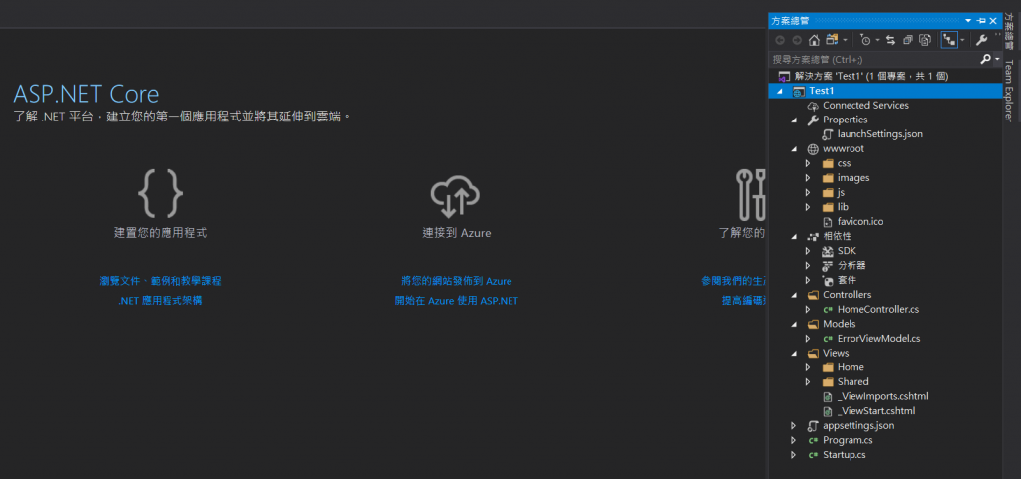This screenshot has width=1021, height=479.
Task: Select appsettings.json file icon
Action: 812,425
